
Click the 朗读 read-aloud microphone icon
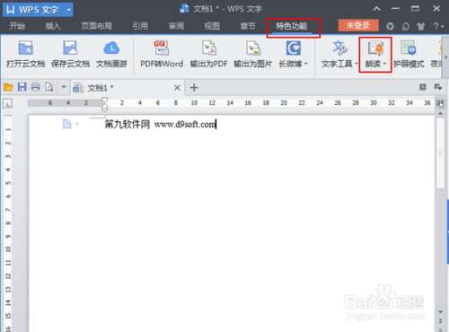pos(376,48)
